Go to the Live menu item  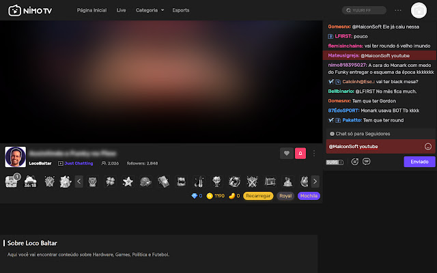(x=122, y=11)
